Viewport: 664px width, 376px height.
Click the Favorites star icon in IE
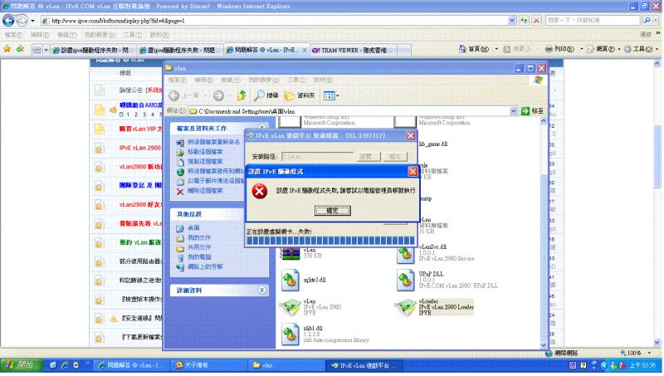7,49
